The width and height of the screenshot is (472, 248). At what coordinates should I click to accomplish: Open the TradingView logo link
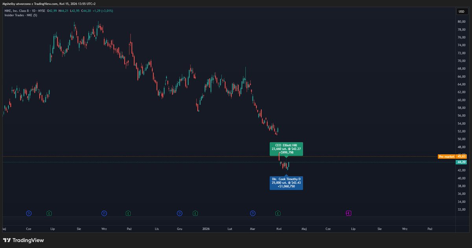pyautogui.click(x=24, y=240)
